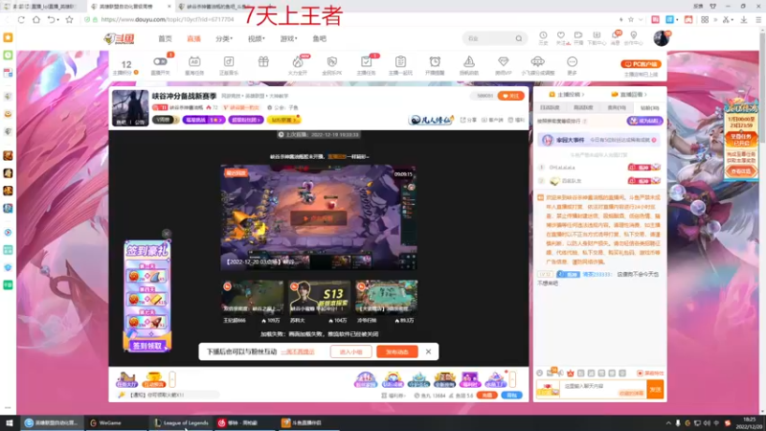Open the 任务大厅 icon below video
This screenshot has height=431, width=766.
coord(126,378)
